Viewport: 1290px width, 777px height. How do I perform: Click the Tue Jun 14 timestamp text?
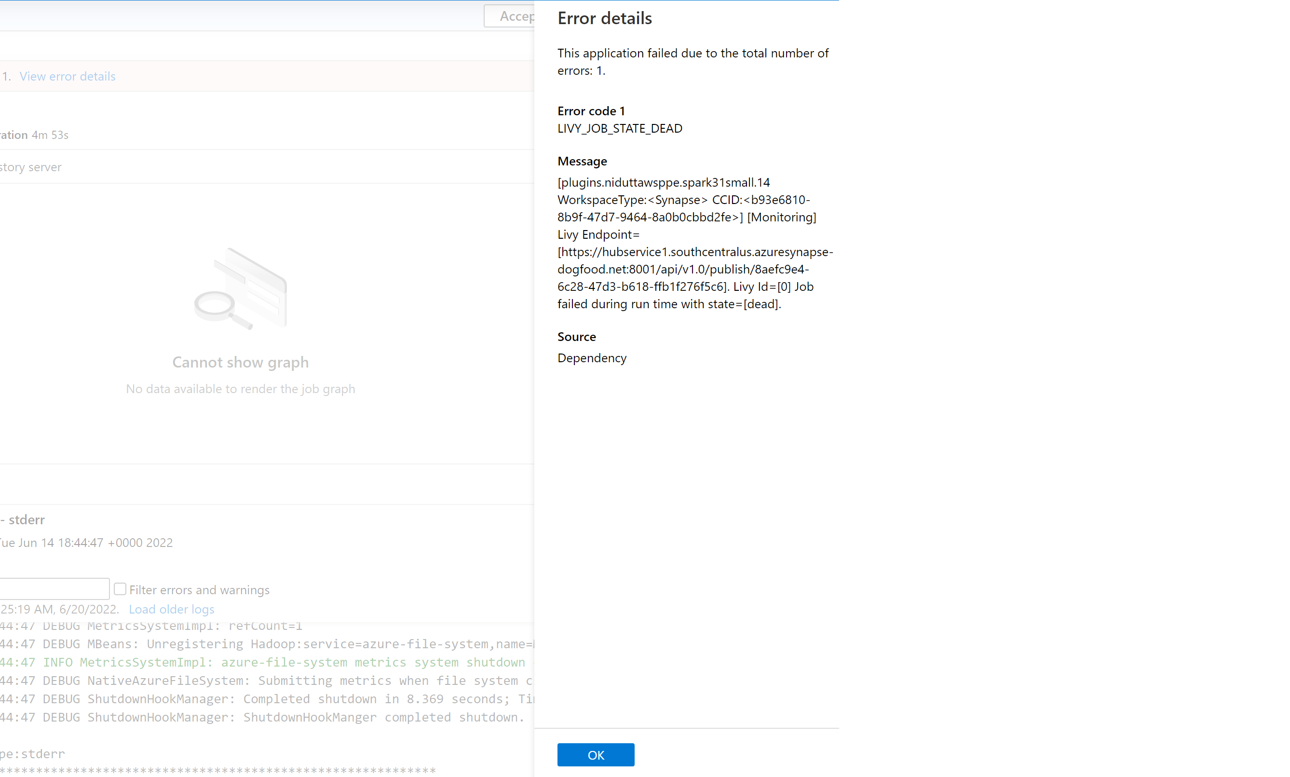click(86, 543)
